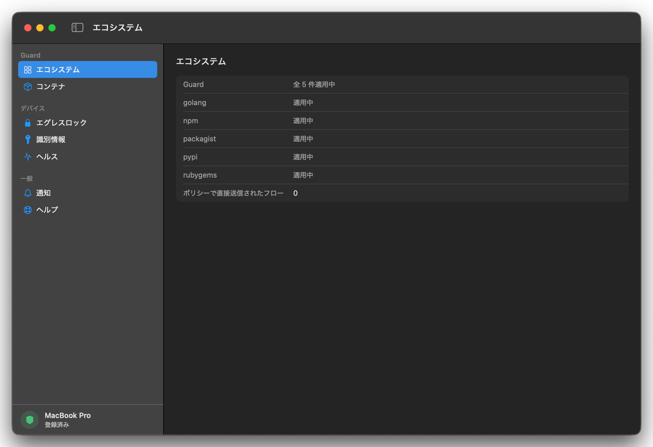Open the エグレスロック sidebar section
The height and width of the screenshot is (447, 653).
point(88,123)
